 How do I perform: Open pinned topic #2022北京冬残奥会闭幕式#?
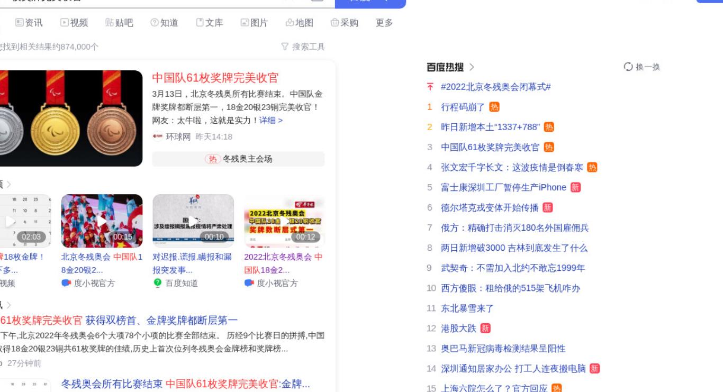(496, 87)
